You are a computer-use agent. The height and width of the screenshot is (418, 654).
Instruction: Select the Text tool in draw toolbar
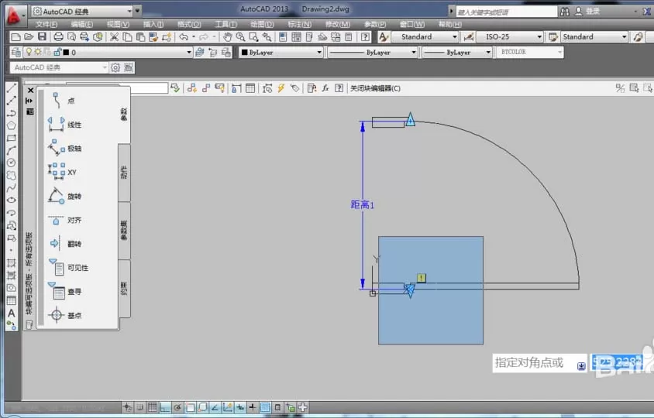(x=12, y=313)
